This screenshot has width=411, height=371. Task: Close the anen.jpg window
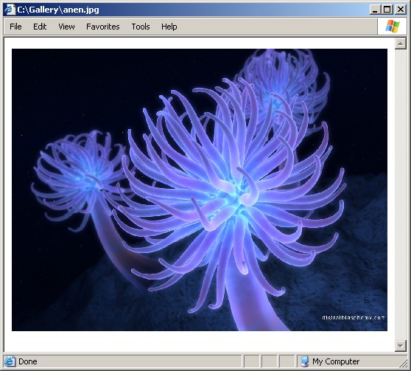point(401,10)
